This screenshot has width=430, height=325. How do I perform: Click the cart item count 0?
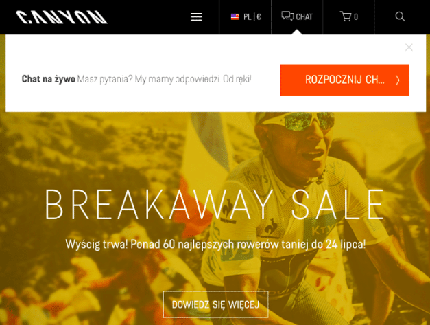pyautogui.click(x=356, y=17)
